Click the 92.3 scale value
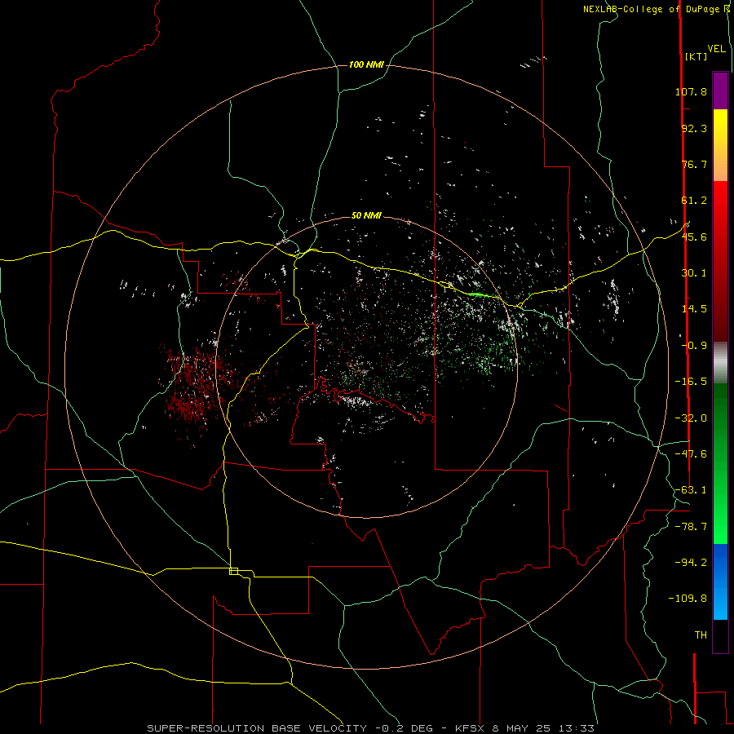The height and width of the screenshot is (734, 734). [694, 128]
